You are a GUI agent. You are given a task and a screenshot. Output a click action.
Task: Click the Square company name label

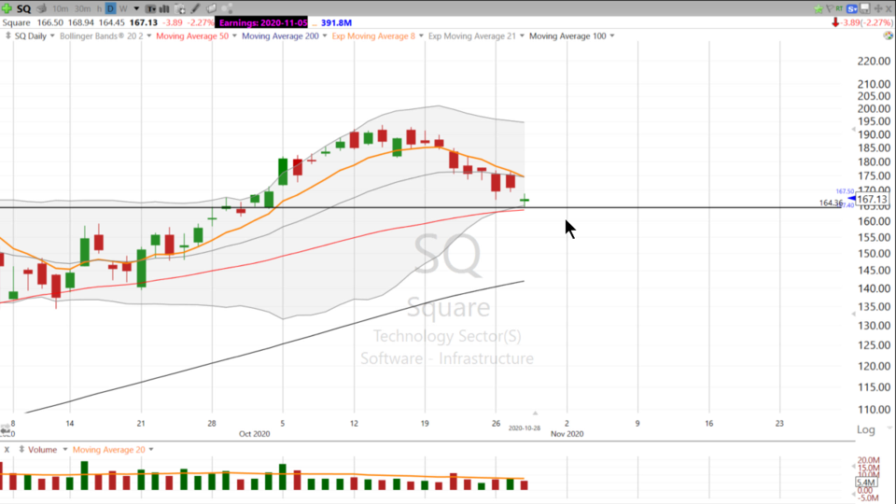click(x=16, y=22)
